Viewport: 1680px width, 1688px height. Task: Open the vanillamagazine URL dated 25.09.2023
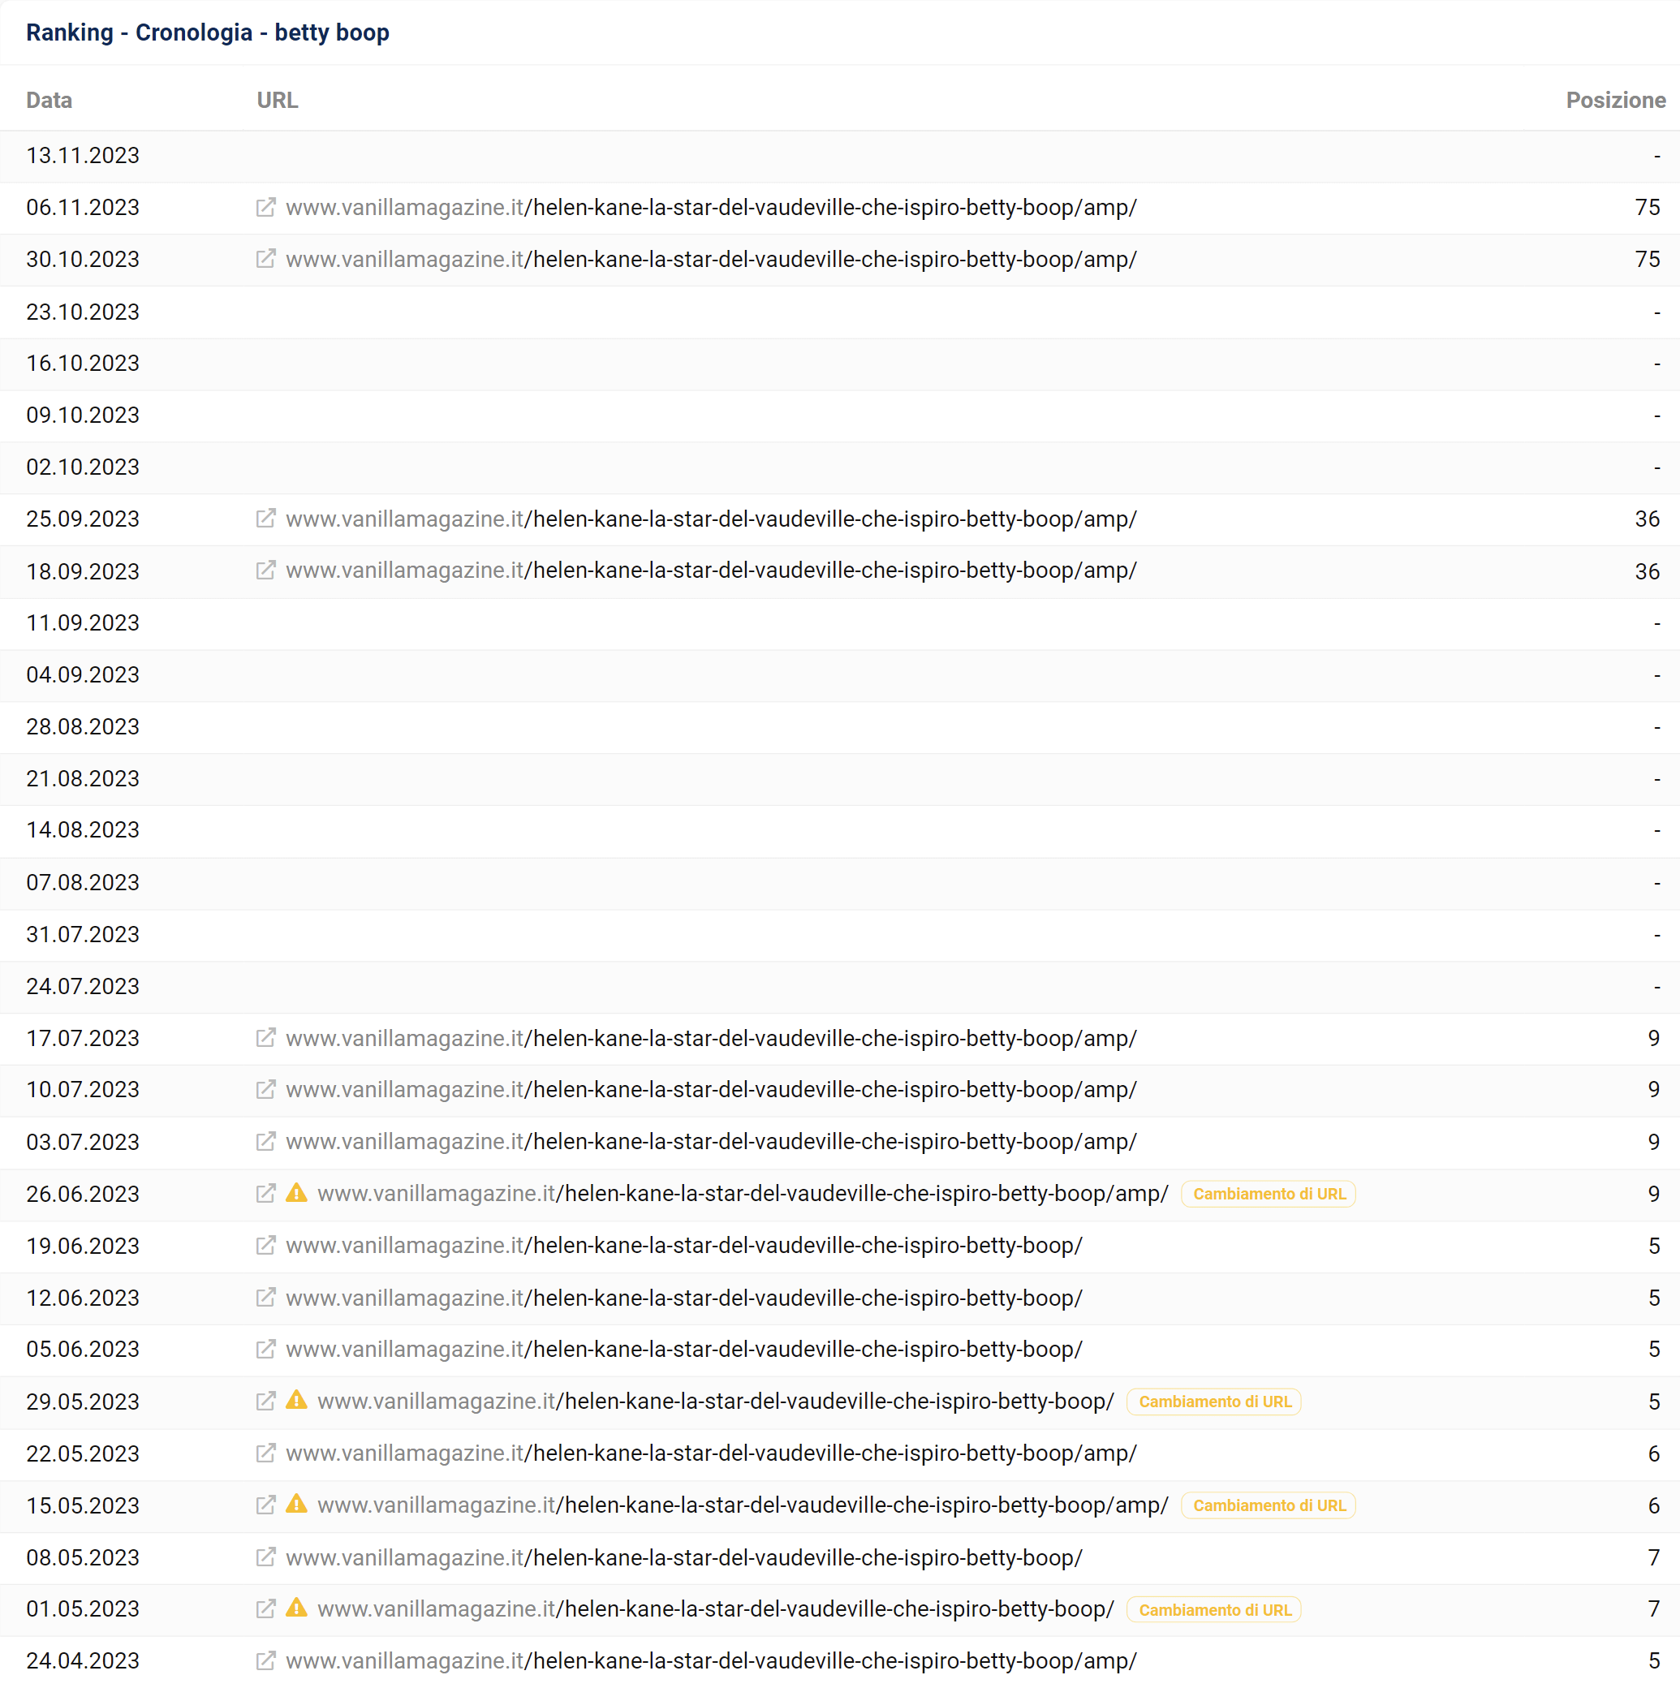[711, 519]
